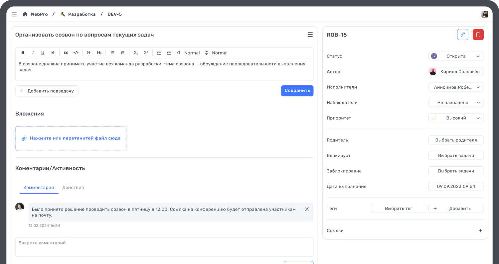Toggle bold formatting
Viewport: 499px width, 264px height.
point(23,53)
